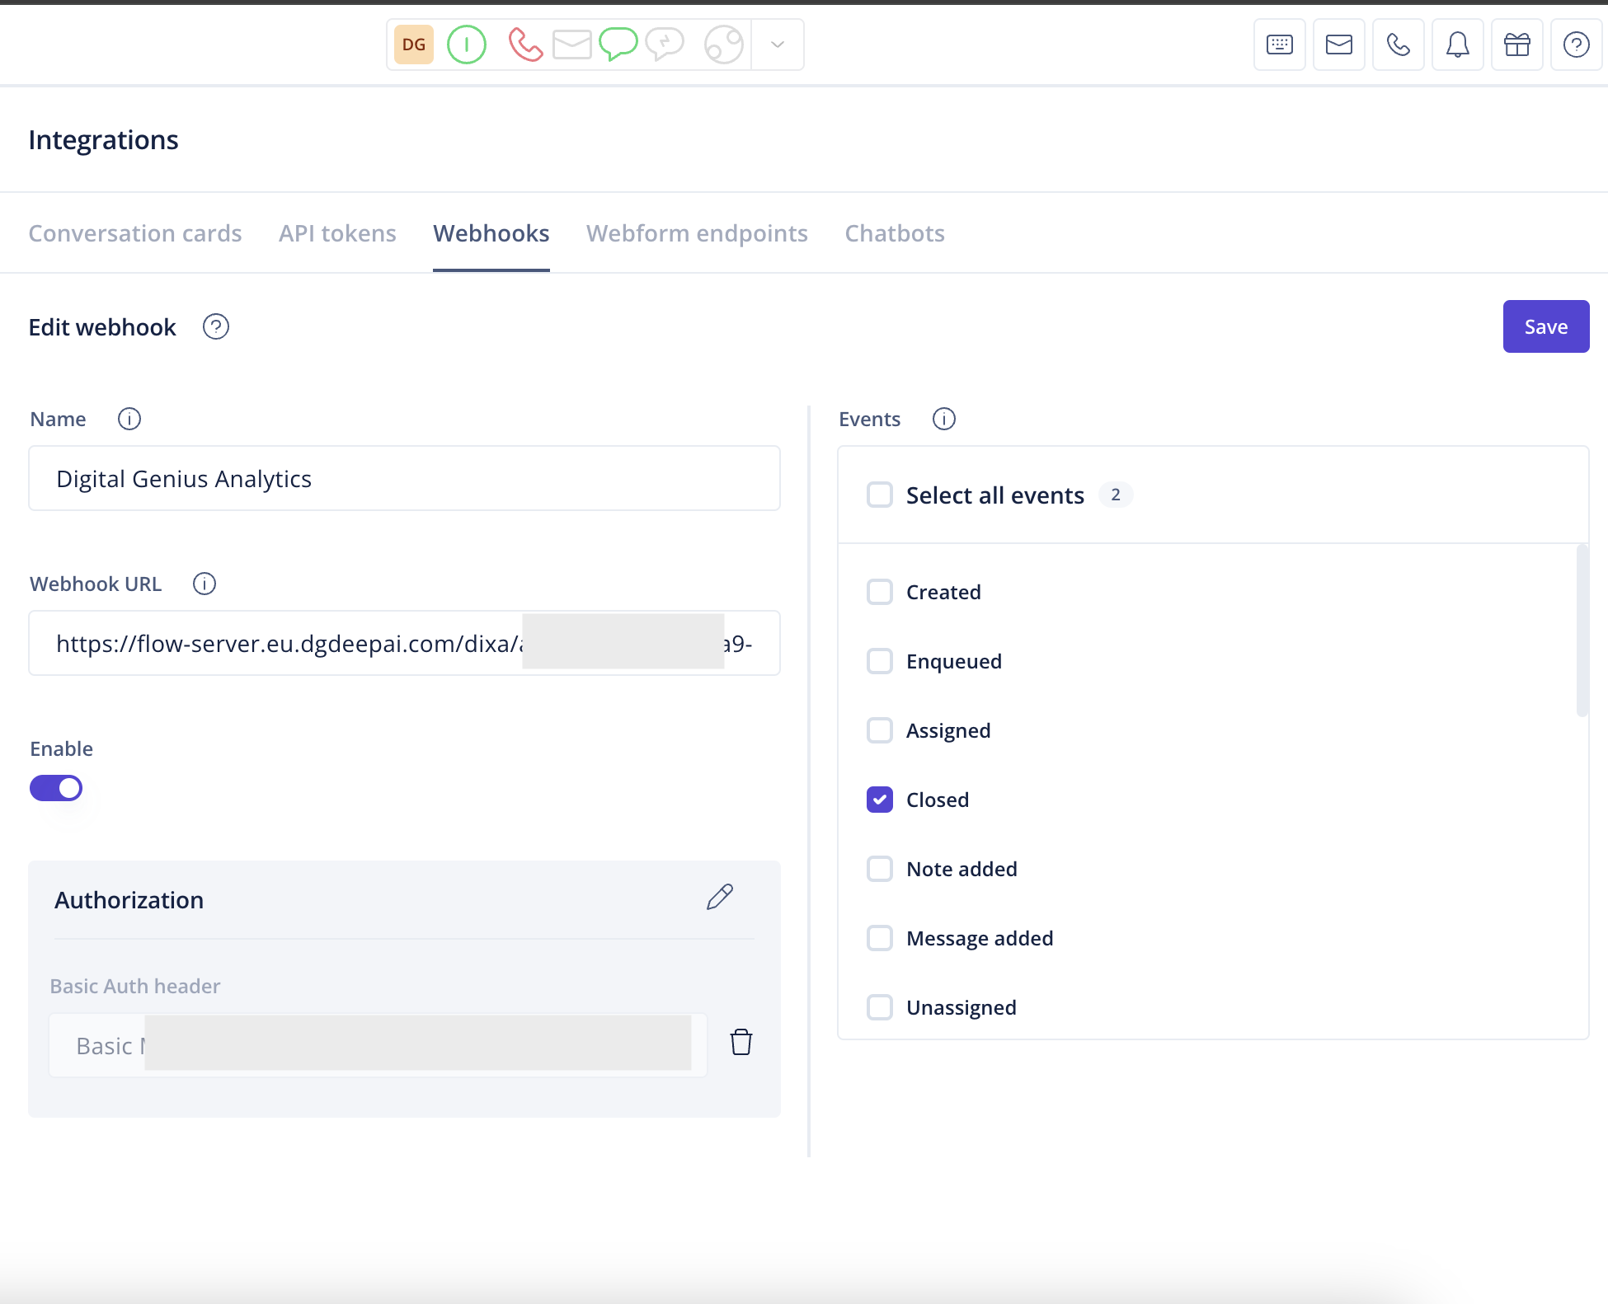Check the Unassigned event checkbox
1608x1304 pixels.
880,1007
